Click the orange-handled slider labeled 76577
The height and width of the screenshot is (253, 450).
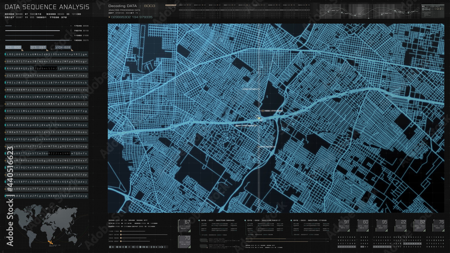coord(144,235)
